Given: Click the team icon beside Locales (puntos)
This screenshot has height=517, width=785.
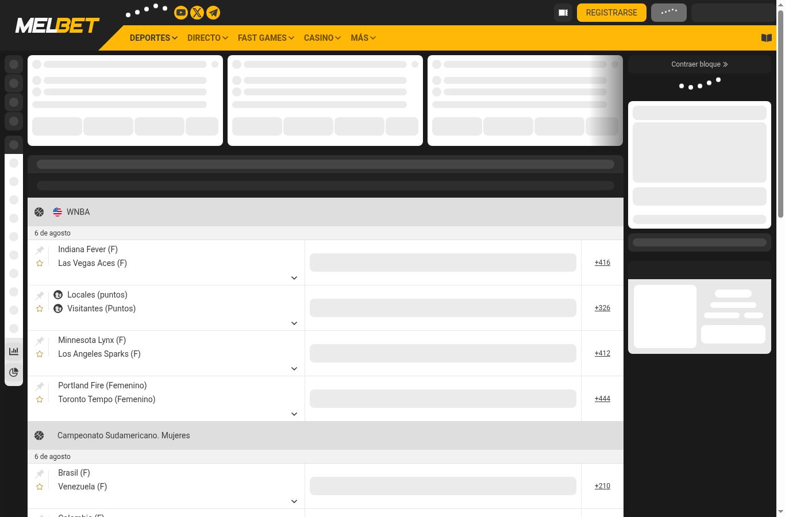Looking at the screenshot, I should [x=58, y=295].
